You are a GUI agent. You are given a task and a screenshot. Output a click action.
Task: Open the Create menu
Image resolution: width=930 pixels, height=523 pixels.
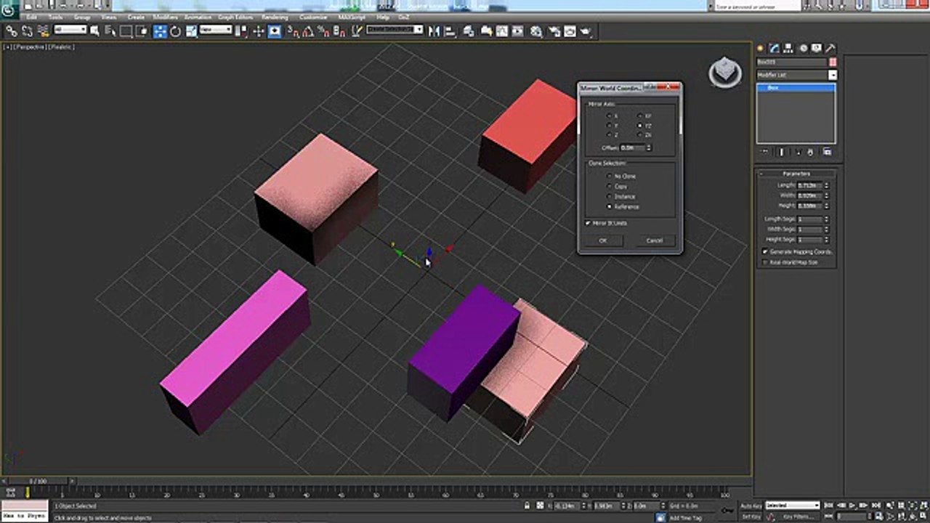coord(136,17)
